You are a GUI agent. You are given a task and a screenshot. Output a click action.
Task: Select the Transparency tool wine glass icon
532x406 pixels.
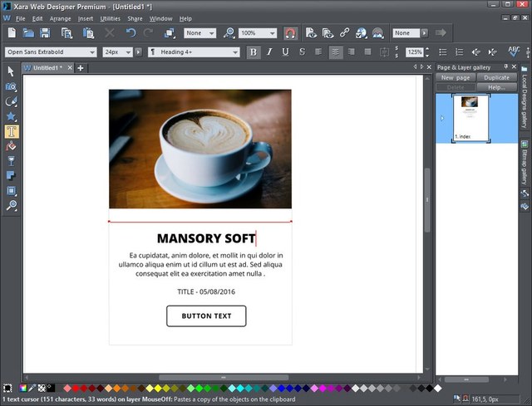point(12,161)
